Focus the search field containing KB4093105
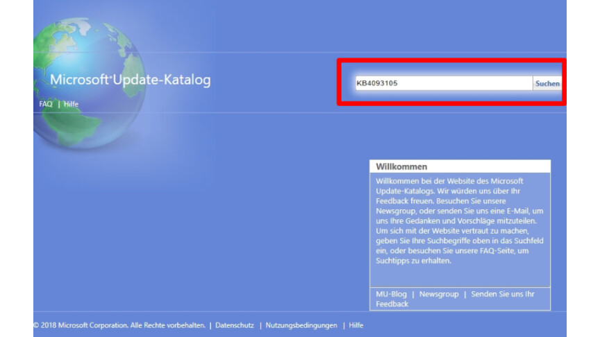 coord(444,83)
